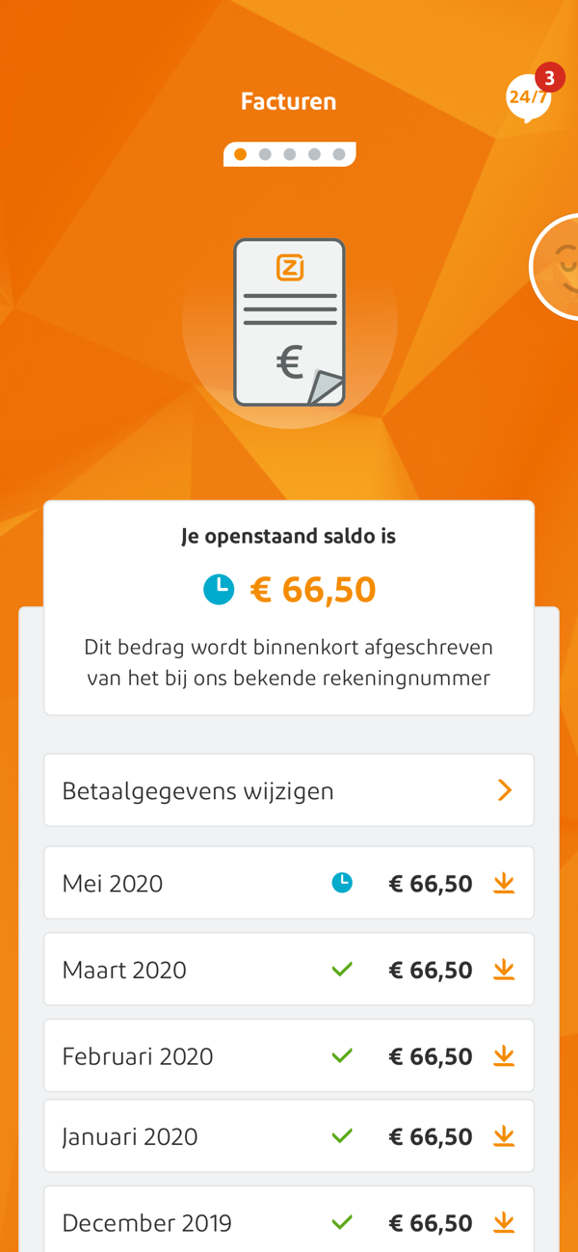Expand Betaalgegevens wijzigen via its chevron
Image resolution: width=578 pixels, height=1252 pixels.
click(x=505, y=789)
